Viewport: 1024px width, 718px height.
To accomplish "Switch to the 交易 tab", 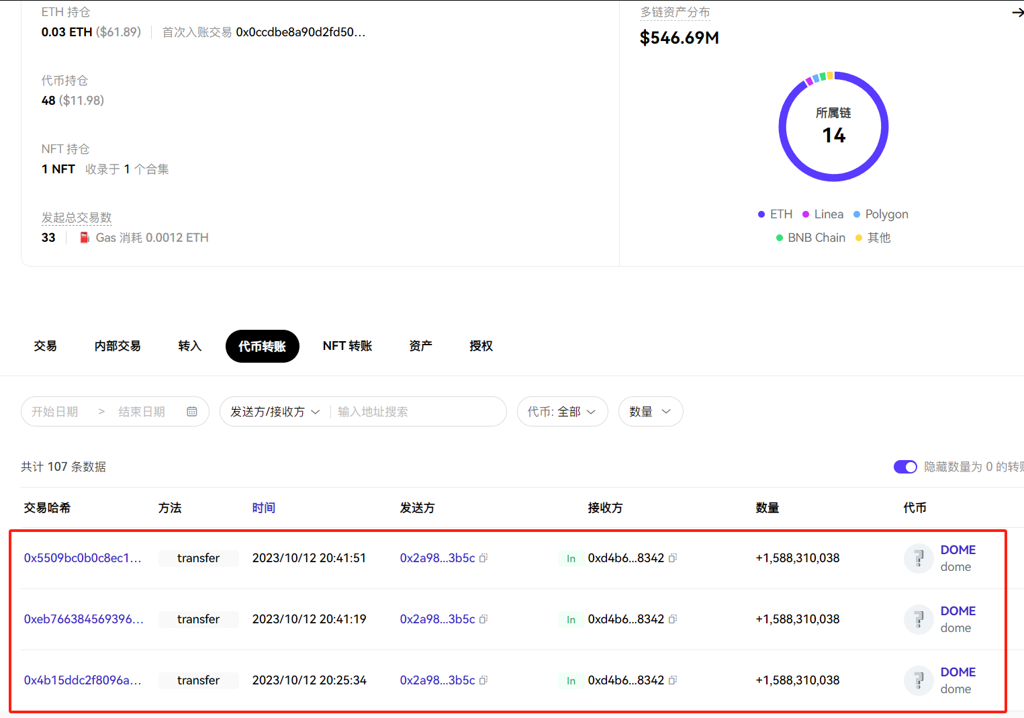I will (45, 346).
